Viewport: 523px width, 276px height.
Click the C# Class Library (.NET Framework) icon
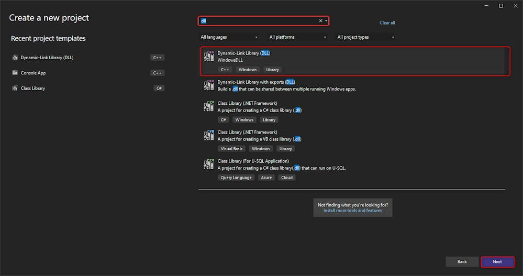209,106
